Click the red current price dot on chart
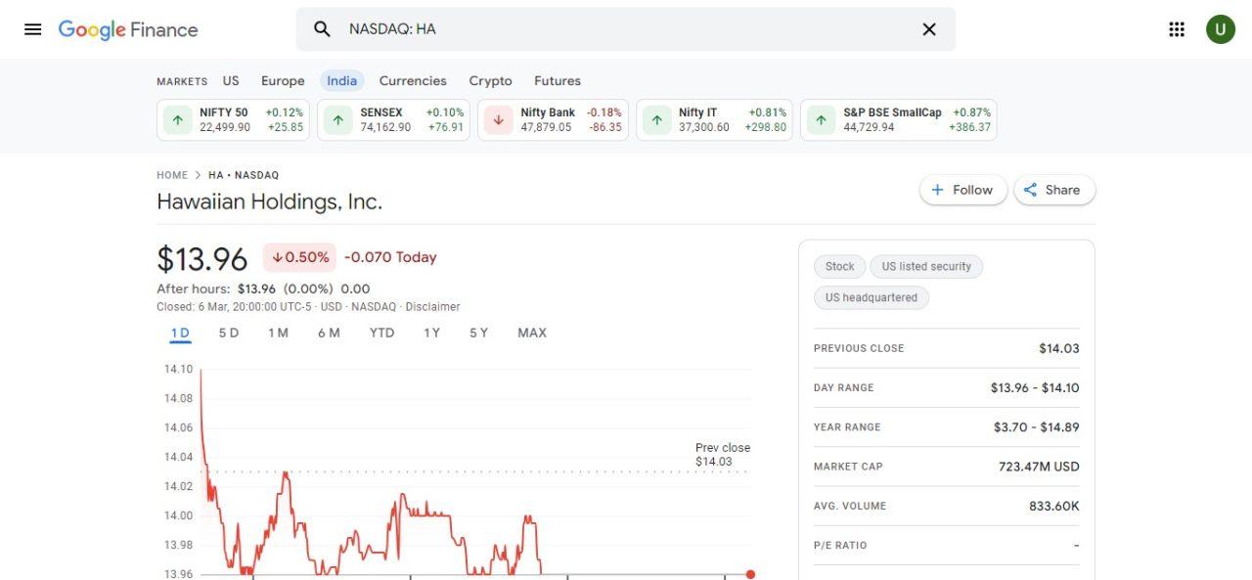 [x=750, y=574]
